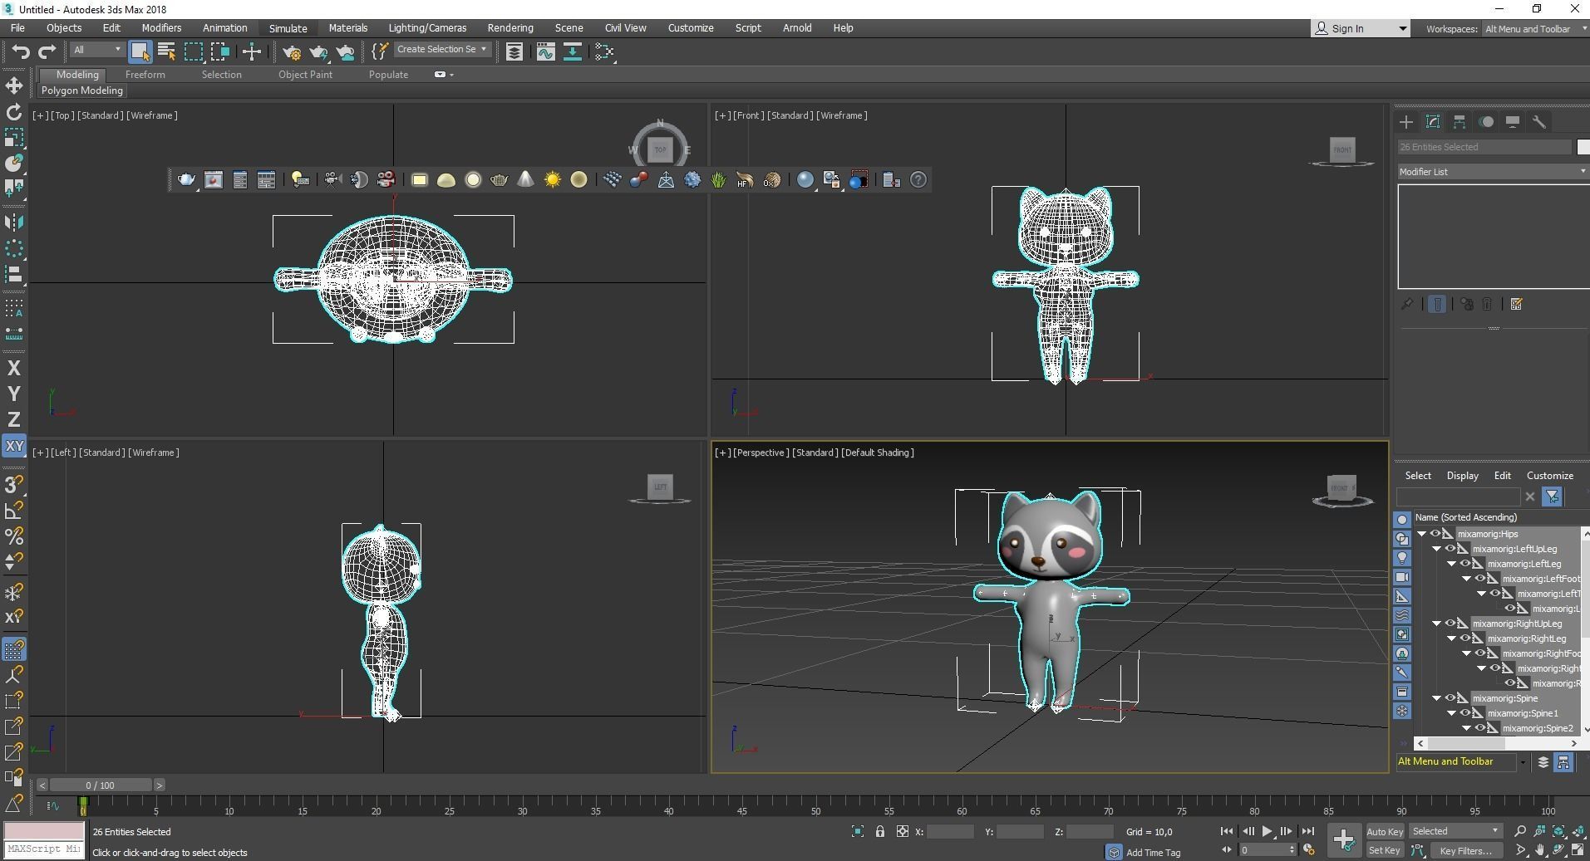1590x861 pixels.
Task: Click the Play Animation button
Action: [x=1267, y=831]
